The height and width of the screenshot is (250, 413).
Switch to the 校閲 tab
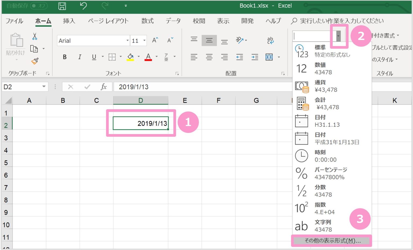coord(199,21)
